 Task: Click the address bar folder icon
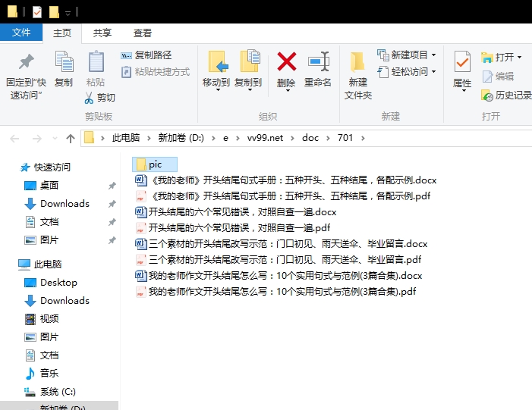tap(89, 138)
